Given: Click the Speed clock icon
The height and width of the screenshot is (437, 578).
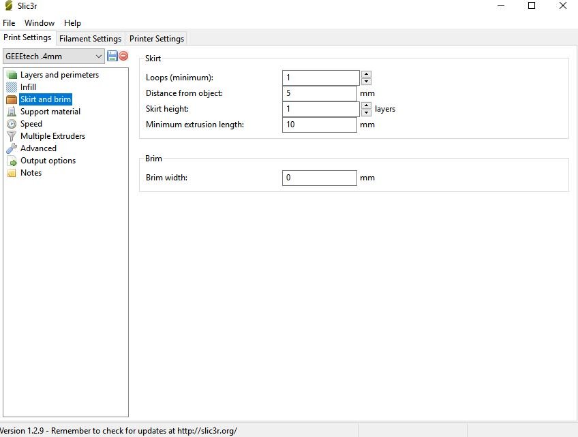Looking at the screenshot, I should tap(12, 124).
